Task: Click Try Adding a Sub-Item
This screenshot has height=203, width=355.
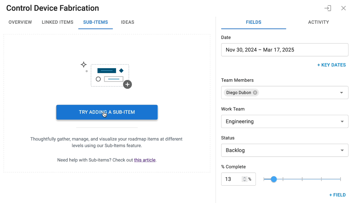Action: tap(107, 112)
